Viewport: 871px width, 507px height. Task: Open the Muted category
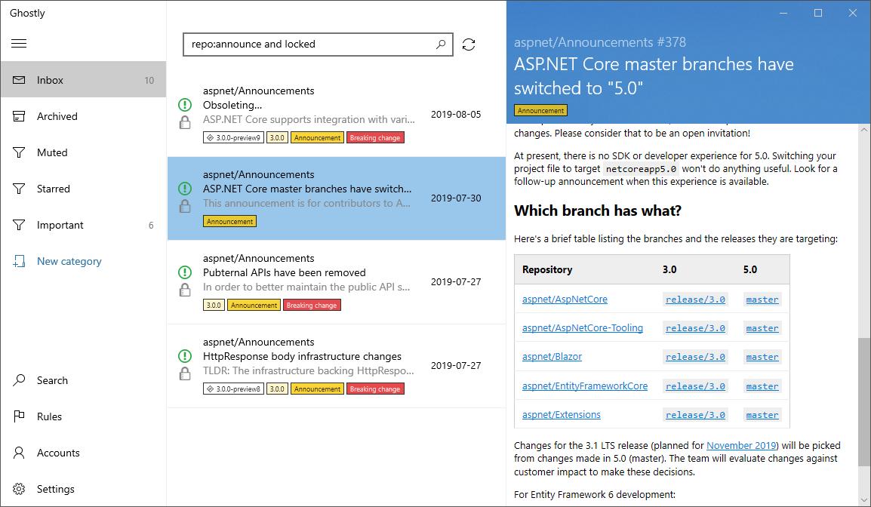click(x=83, y=152)
